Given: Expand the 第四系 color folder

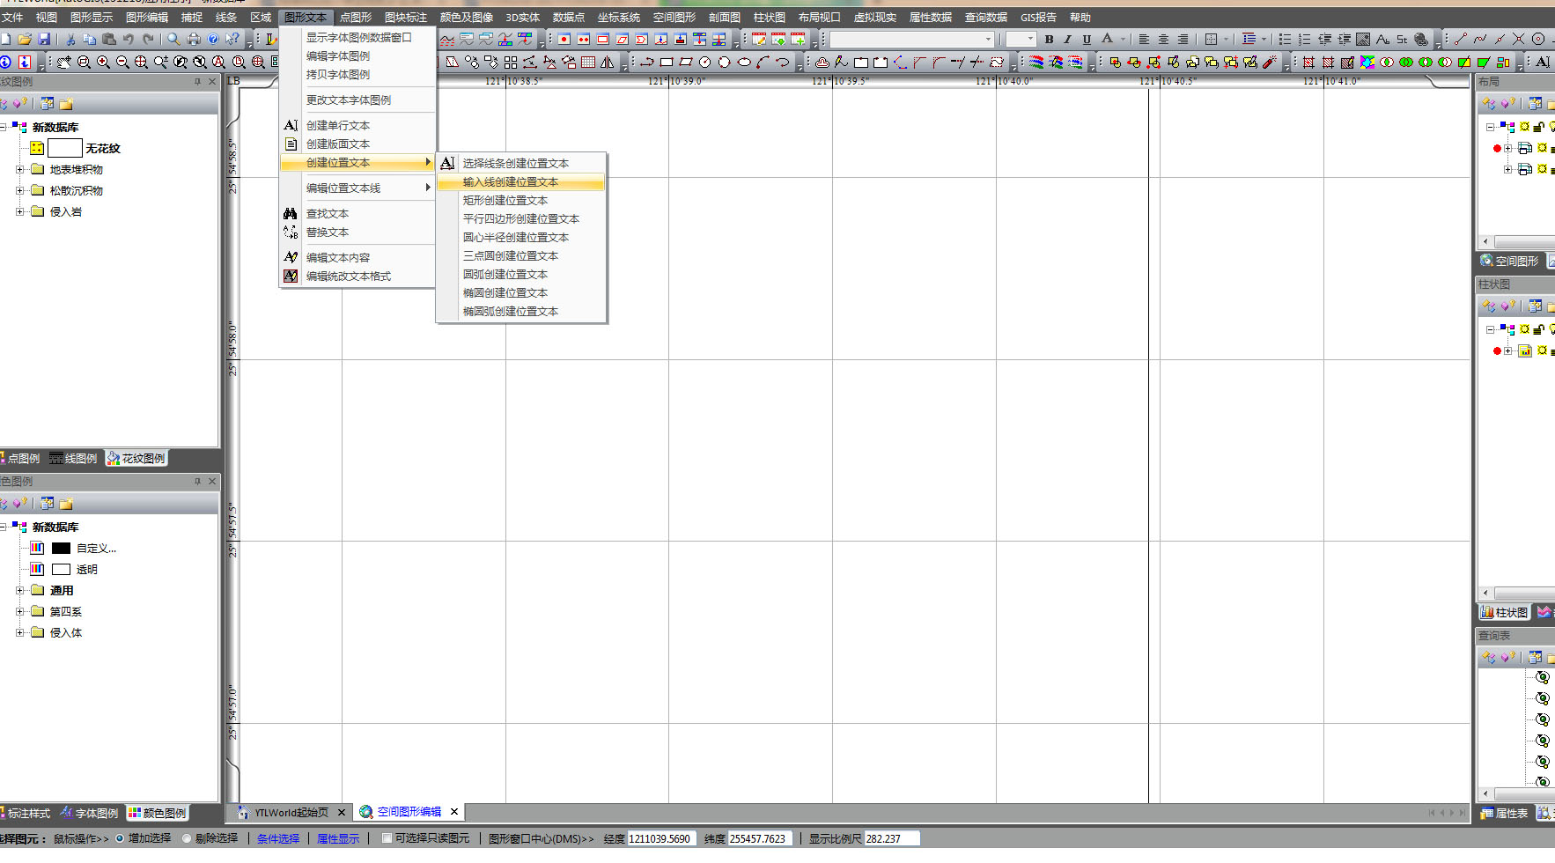Looking at the screenshot, I should [x=20, y=611].
